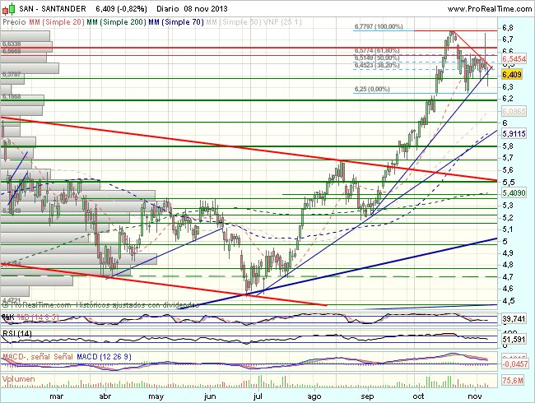Toggle the VNP (25 1) legend entry
This screenshot has width=535, height=403.
click(282, 22)
